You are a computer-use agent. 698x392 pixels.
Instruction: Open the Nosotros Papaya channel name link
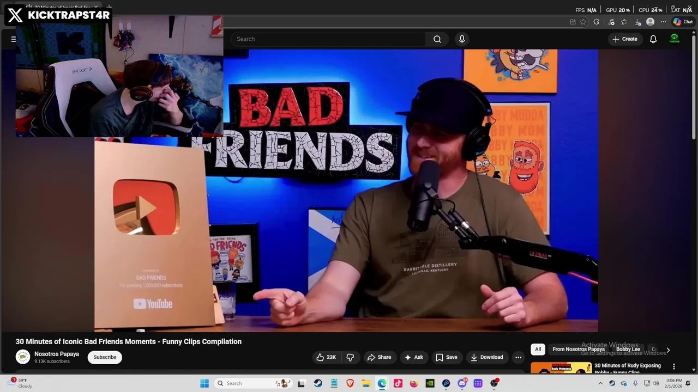coord(57,354)
